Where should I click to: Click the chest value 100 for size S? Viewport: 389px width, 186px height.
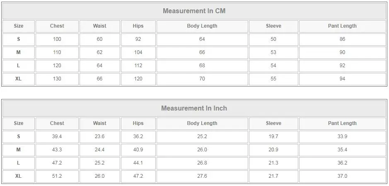click(x=57, y=39)
